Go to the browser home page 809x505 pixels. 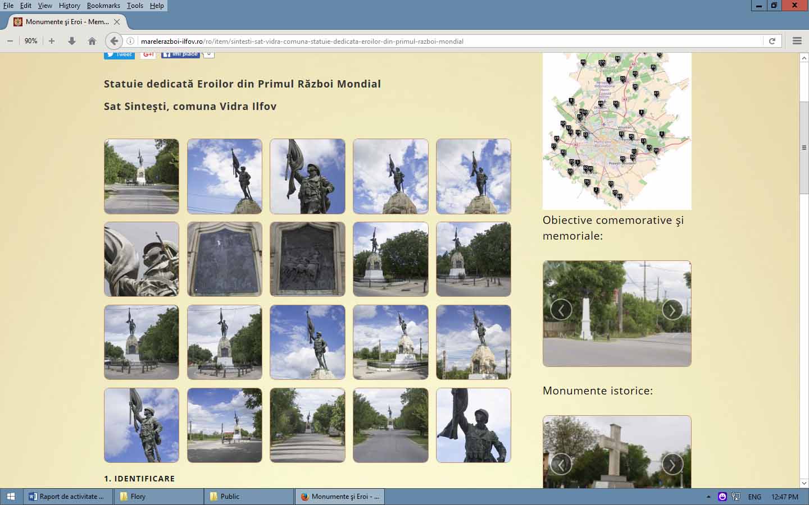point(92,41)
